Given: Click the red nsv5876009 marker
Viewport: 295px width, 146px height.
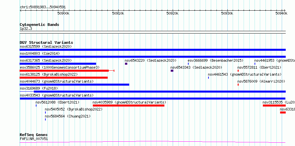Looking at the screenshot, I should coord(238,85).
